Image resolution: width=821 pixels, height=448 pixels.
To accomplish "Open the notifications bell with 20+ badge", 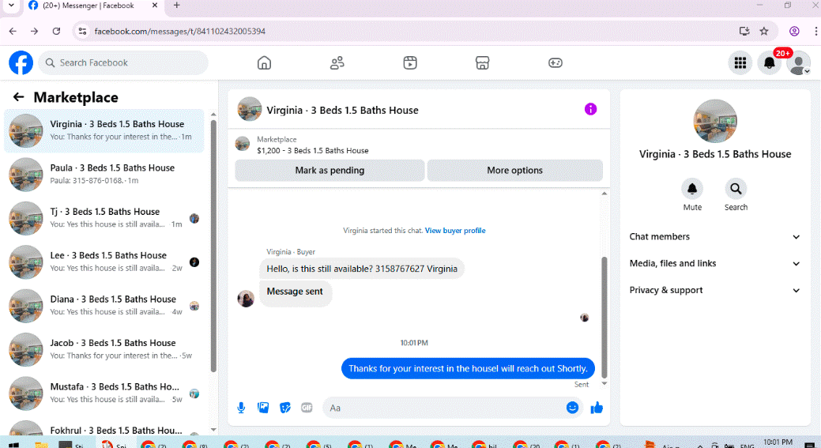I will tap(769, 62).
